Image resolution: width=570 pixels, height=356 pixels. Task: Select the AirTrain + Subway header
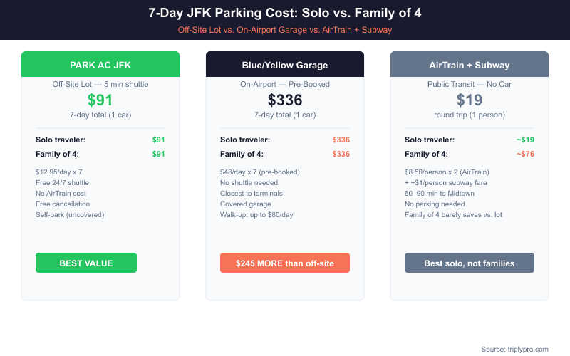pos(469,65)
